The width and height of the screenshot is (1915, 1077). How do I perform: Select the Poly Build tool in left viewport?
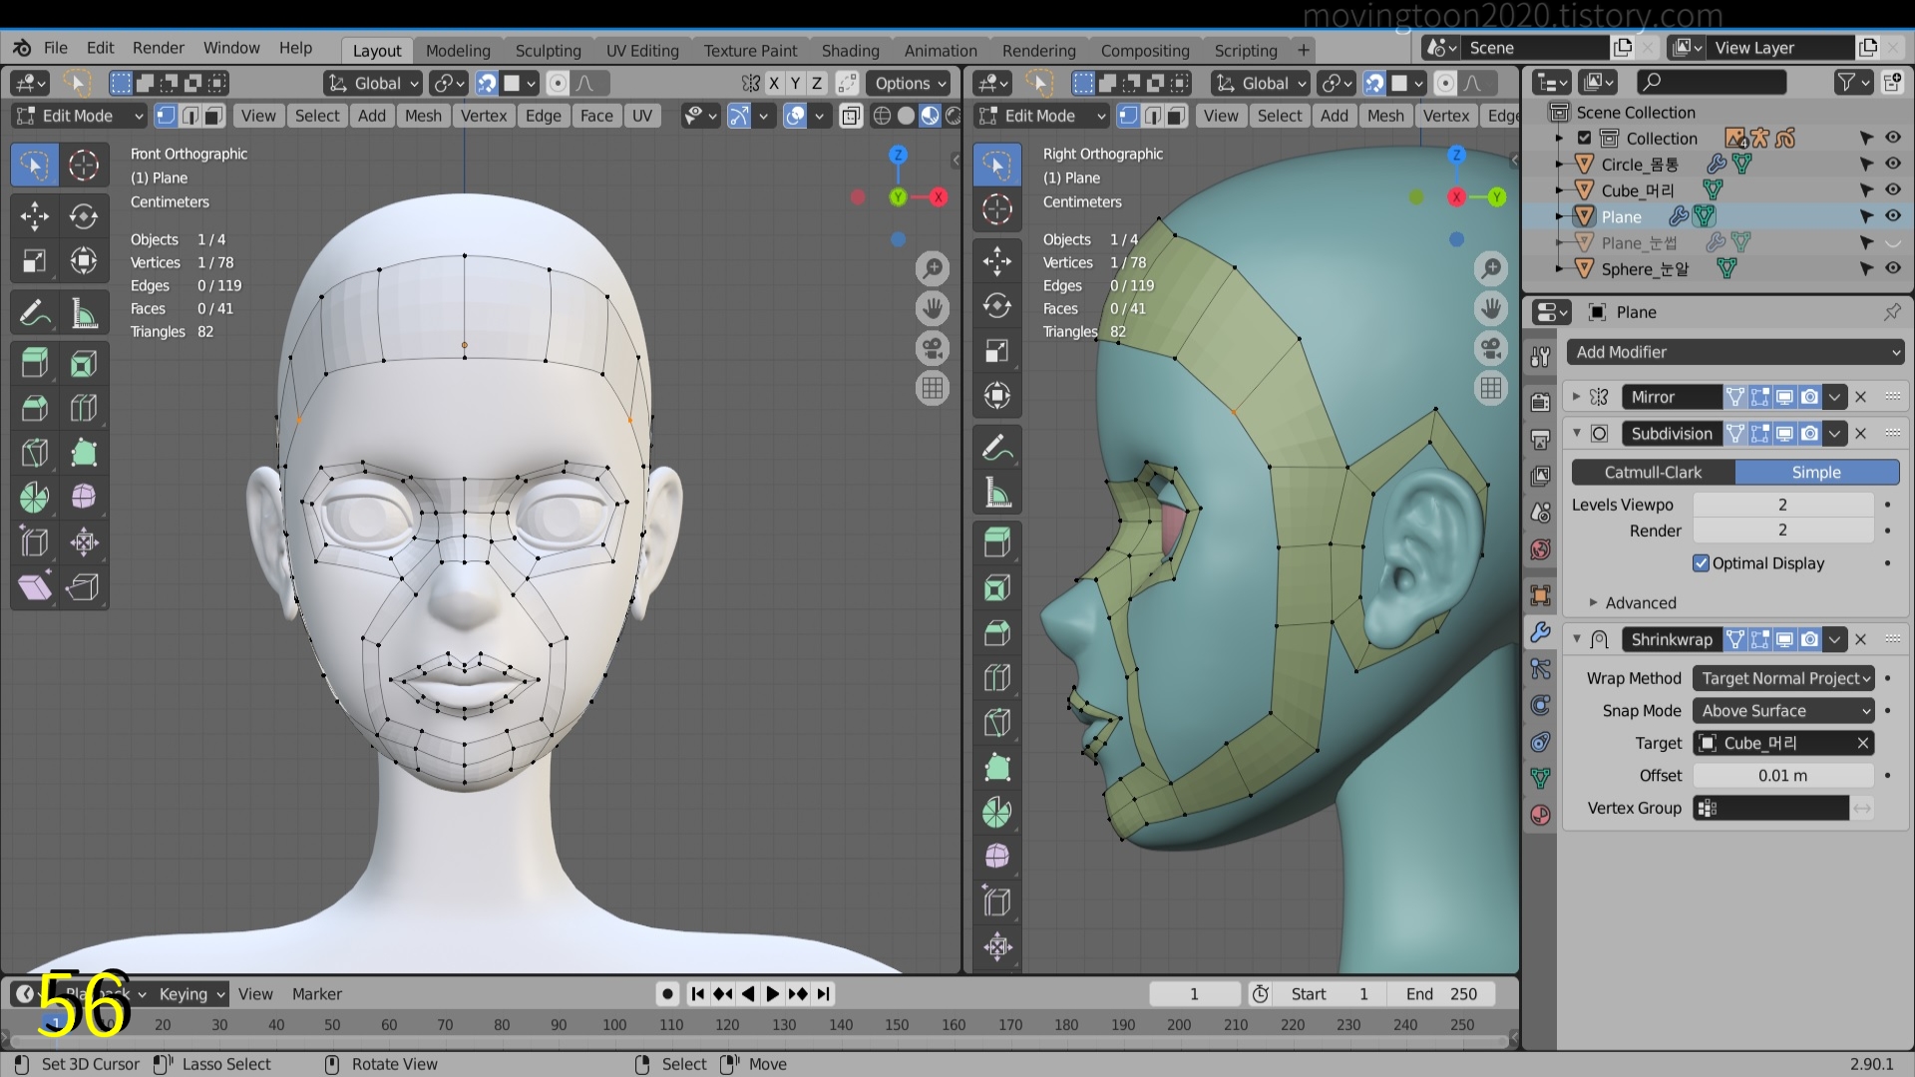[x=84, y=453]
